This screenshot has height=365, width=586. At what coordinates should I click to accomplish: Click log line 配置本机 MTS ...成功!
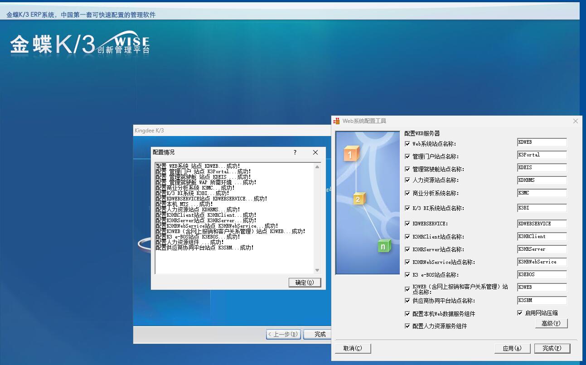[x=184, y=204]
